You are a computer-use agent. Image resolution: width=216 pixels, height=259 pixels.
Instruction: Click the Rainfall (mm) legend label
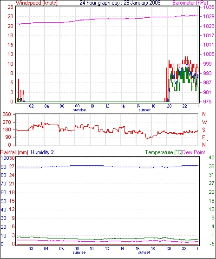(x=14, y=152)
